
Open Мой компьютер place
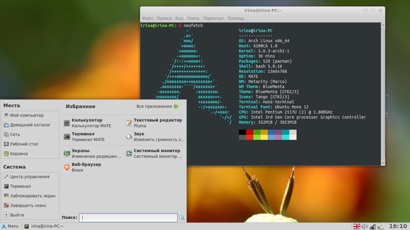pos(30,115)
